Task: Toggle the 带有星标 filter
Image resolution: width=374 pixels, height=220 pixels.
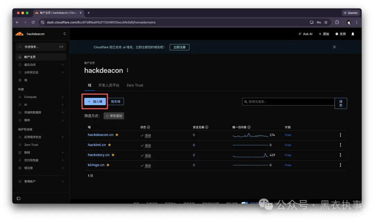Action: point(114,116)
